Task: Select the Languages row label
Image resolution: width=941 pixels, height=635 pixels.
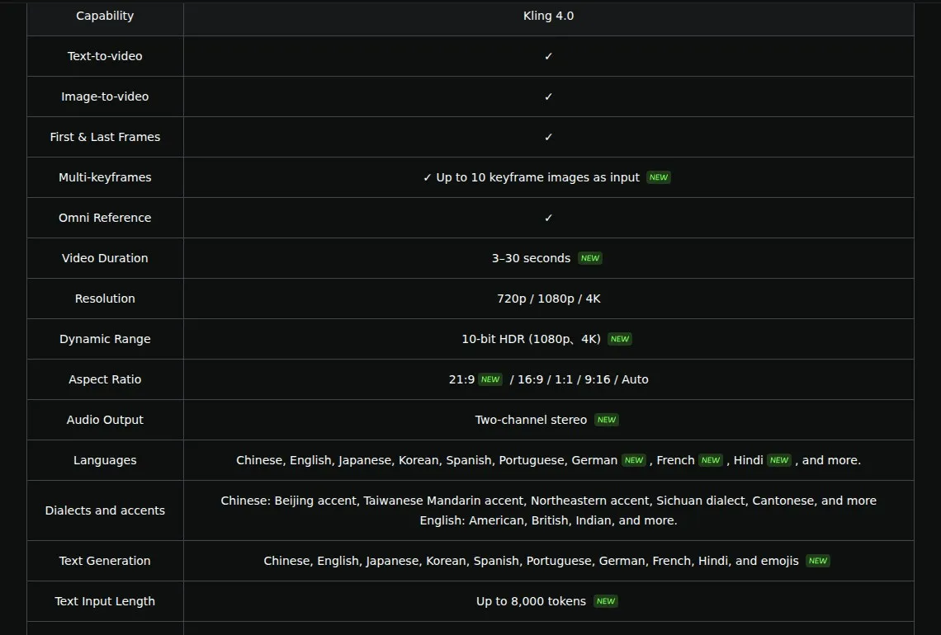Action: [x=105, y=460]
